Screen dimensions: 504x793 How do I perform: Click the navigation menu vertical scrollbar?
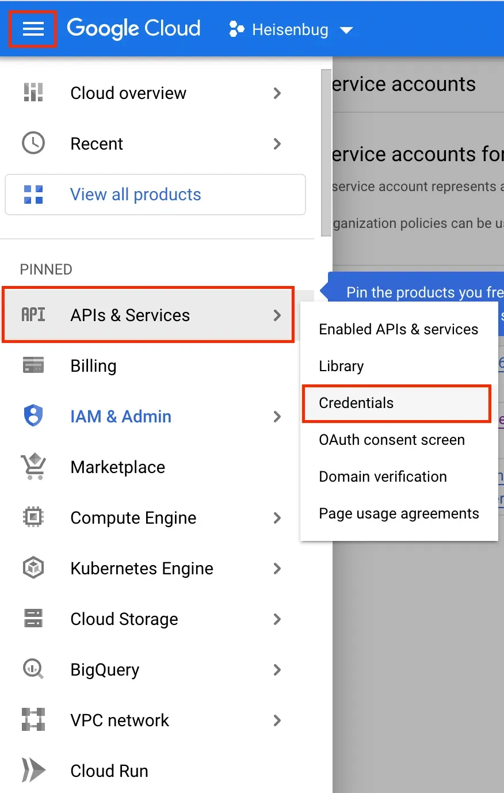click(x=326, y=152)
